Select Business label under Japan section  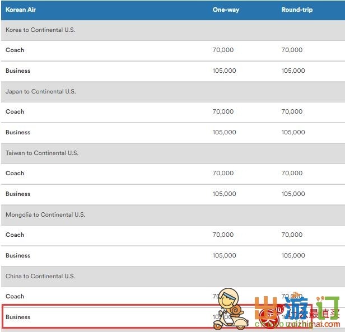pyautogui.click(x=18, y=132)
